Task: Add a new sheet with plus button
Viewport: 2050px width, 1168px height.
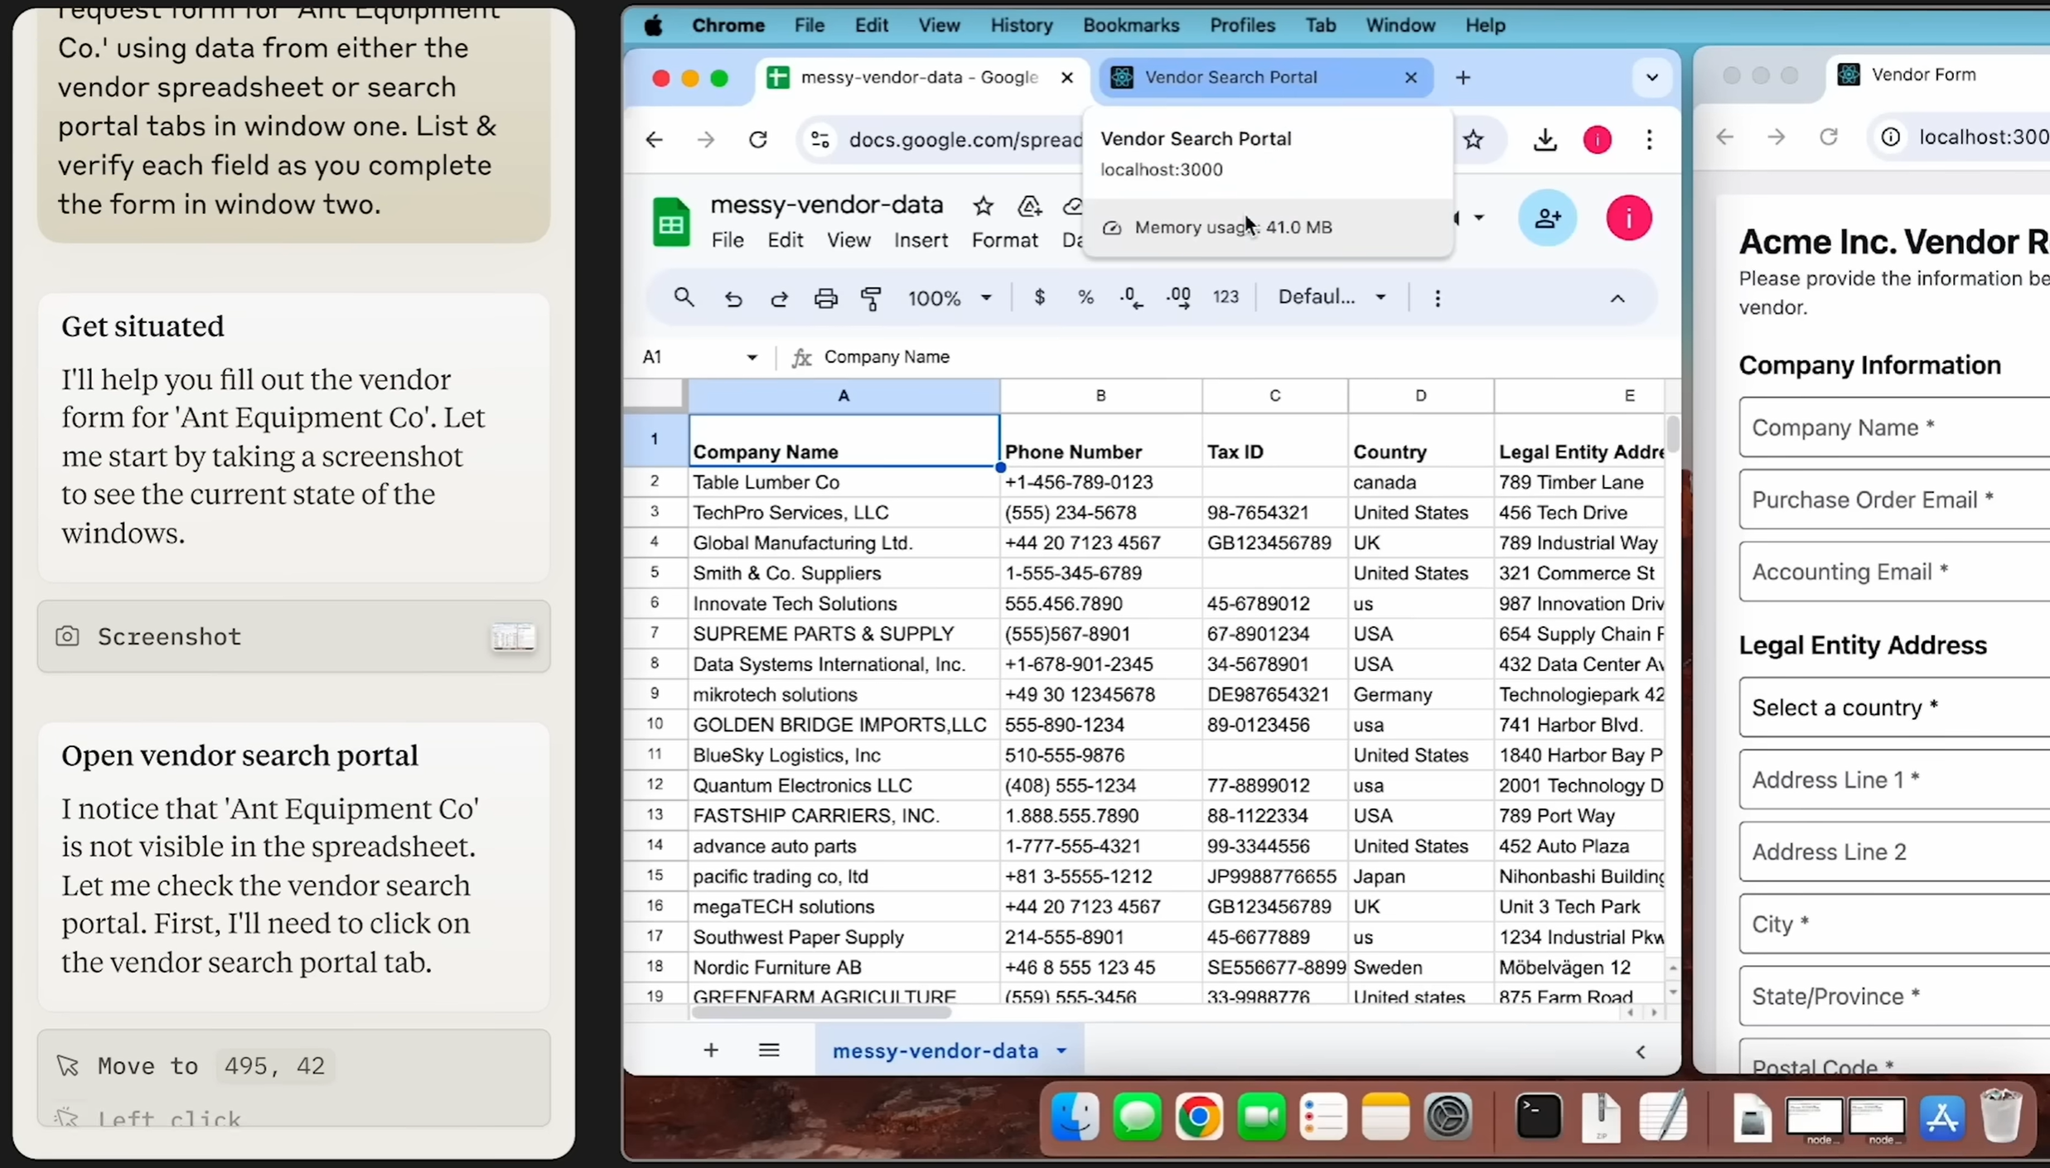Action: click(x=711, y=1050)
